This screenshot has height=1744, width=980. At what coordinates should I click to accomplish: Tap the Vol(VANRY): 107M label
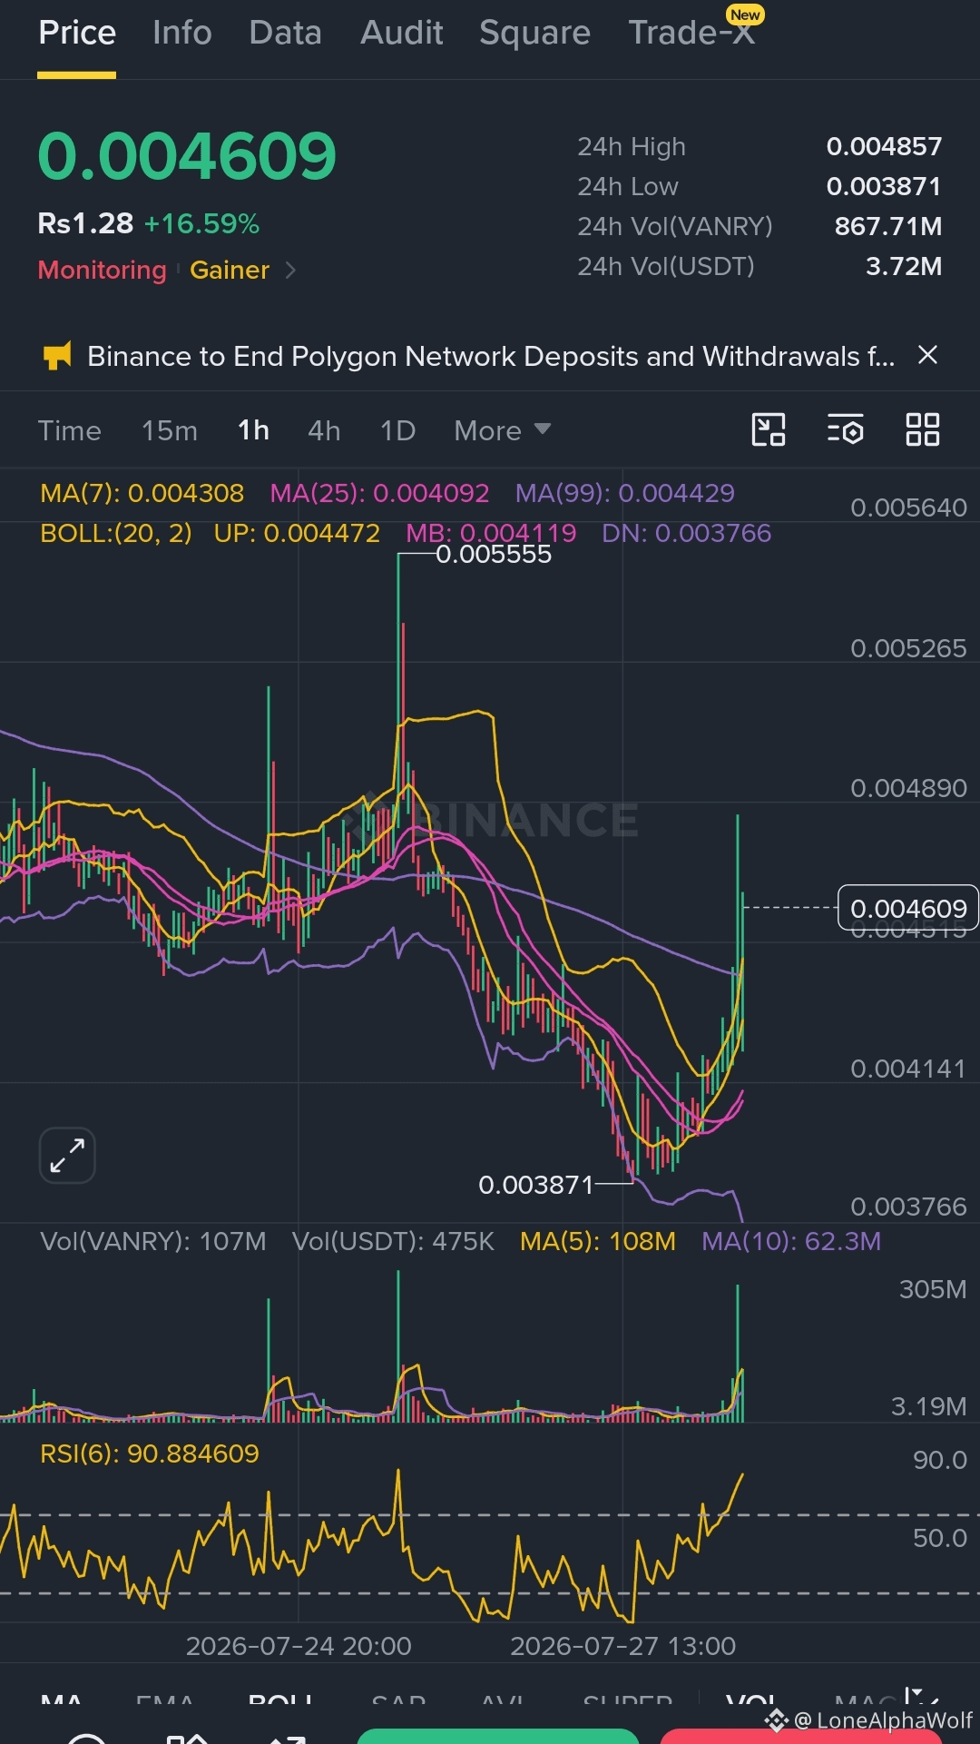(153, 1241)
